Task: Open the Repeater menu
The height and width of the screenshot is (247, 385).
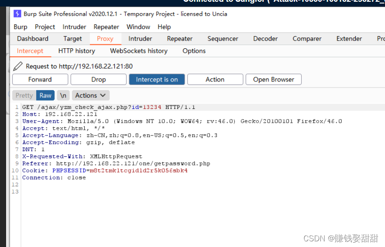Action: click(x=106, y=27)
